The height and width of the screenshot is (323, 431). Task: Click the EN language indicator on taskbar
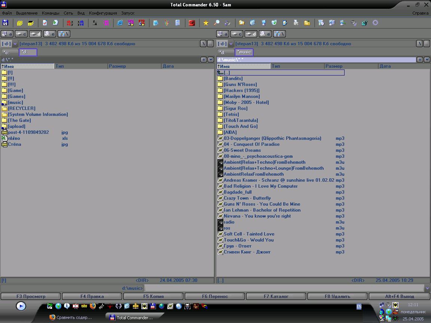click(359, 307)
